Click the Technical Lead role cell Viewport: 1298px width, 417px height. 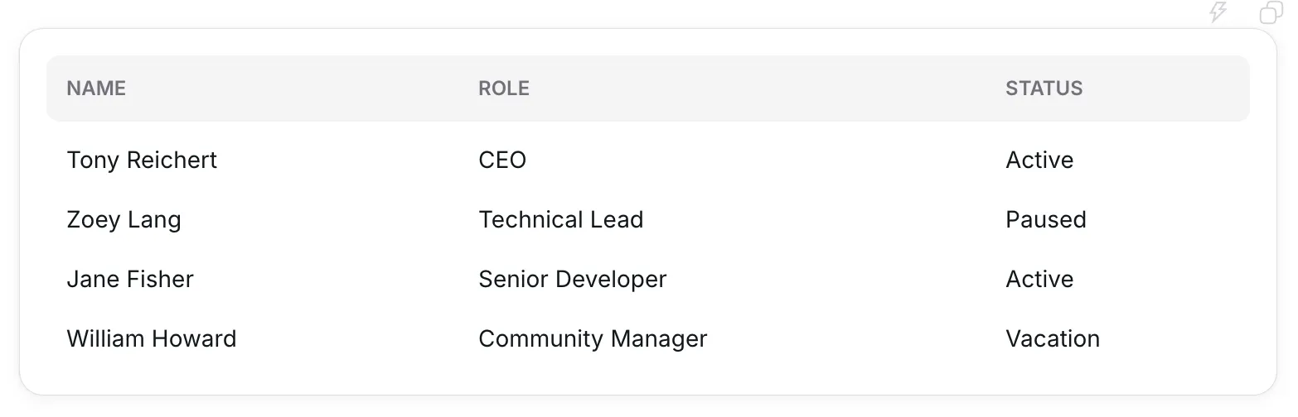(561, 219)
